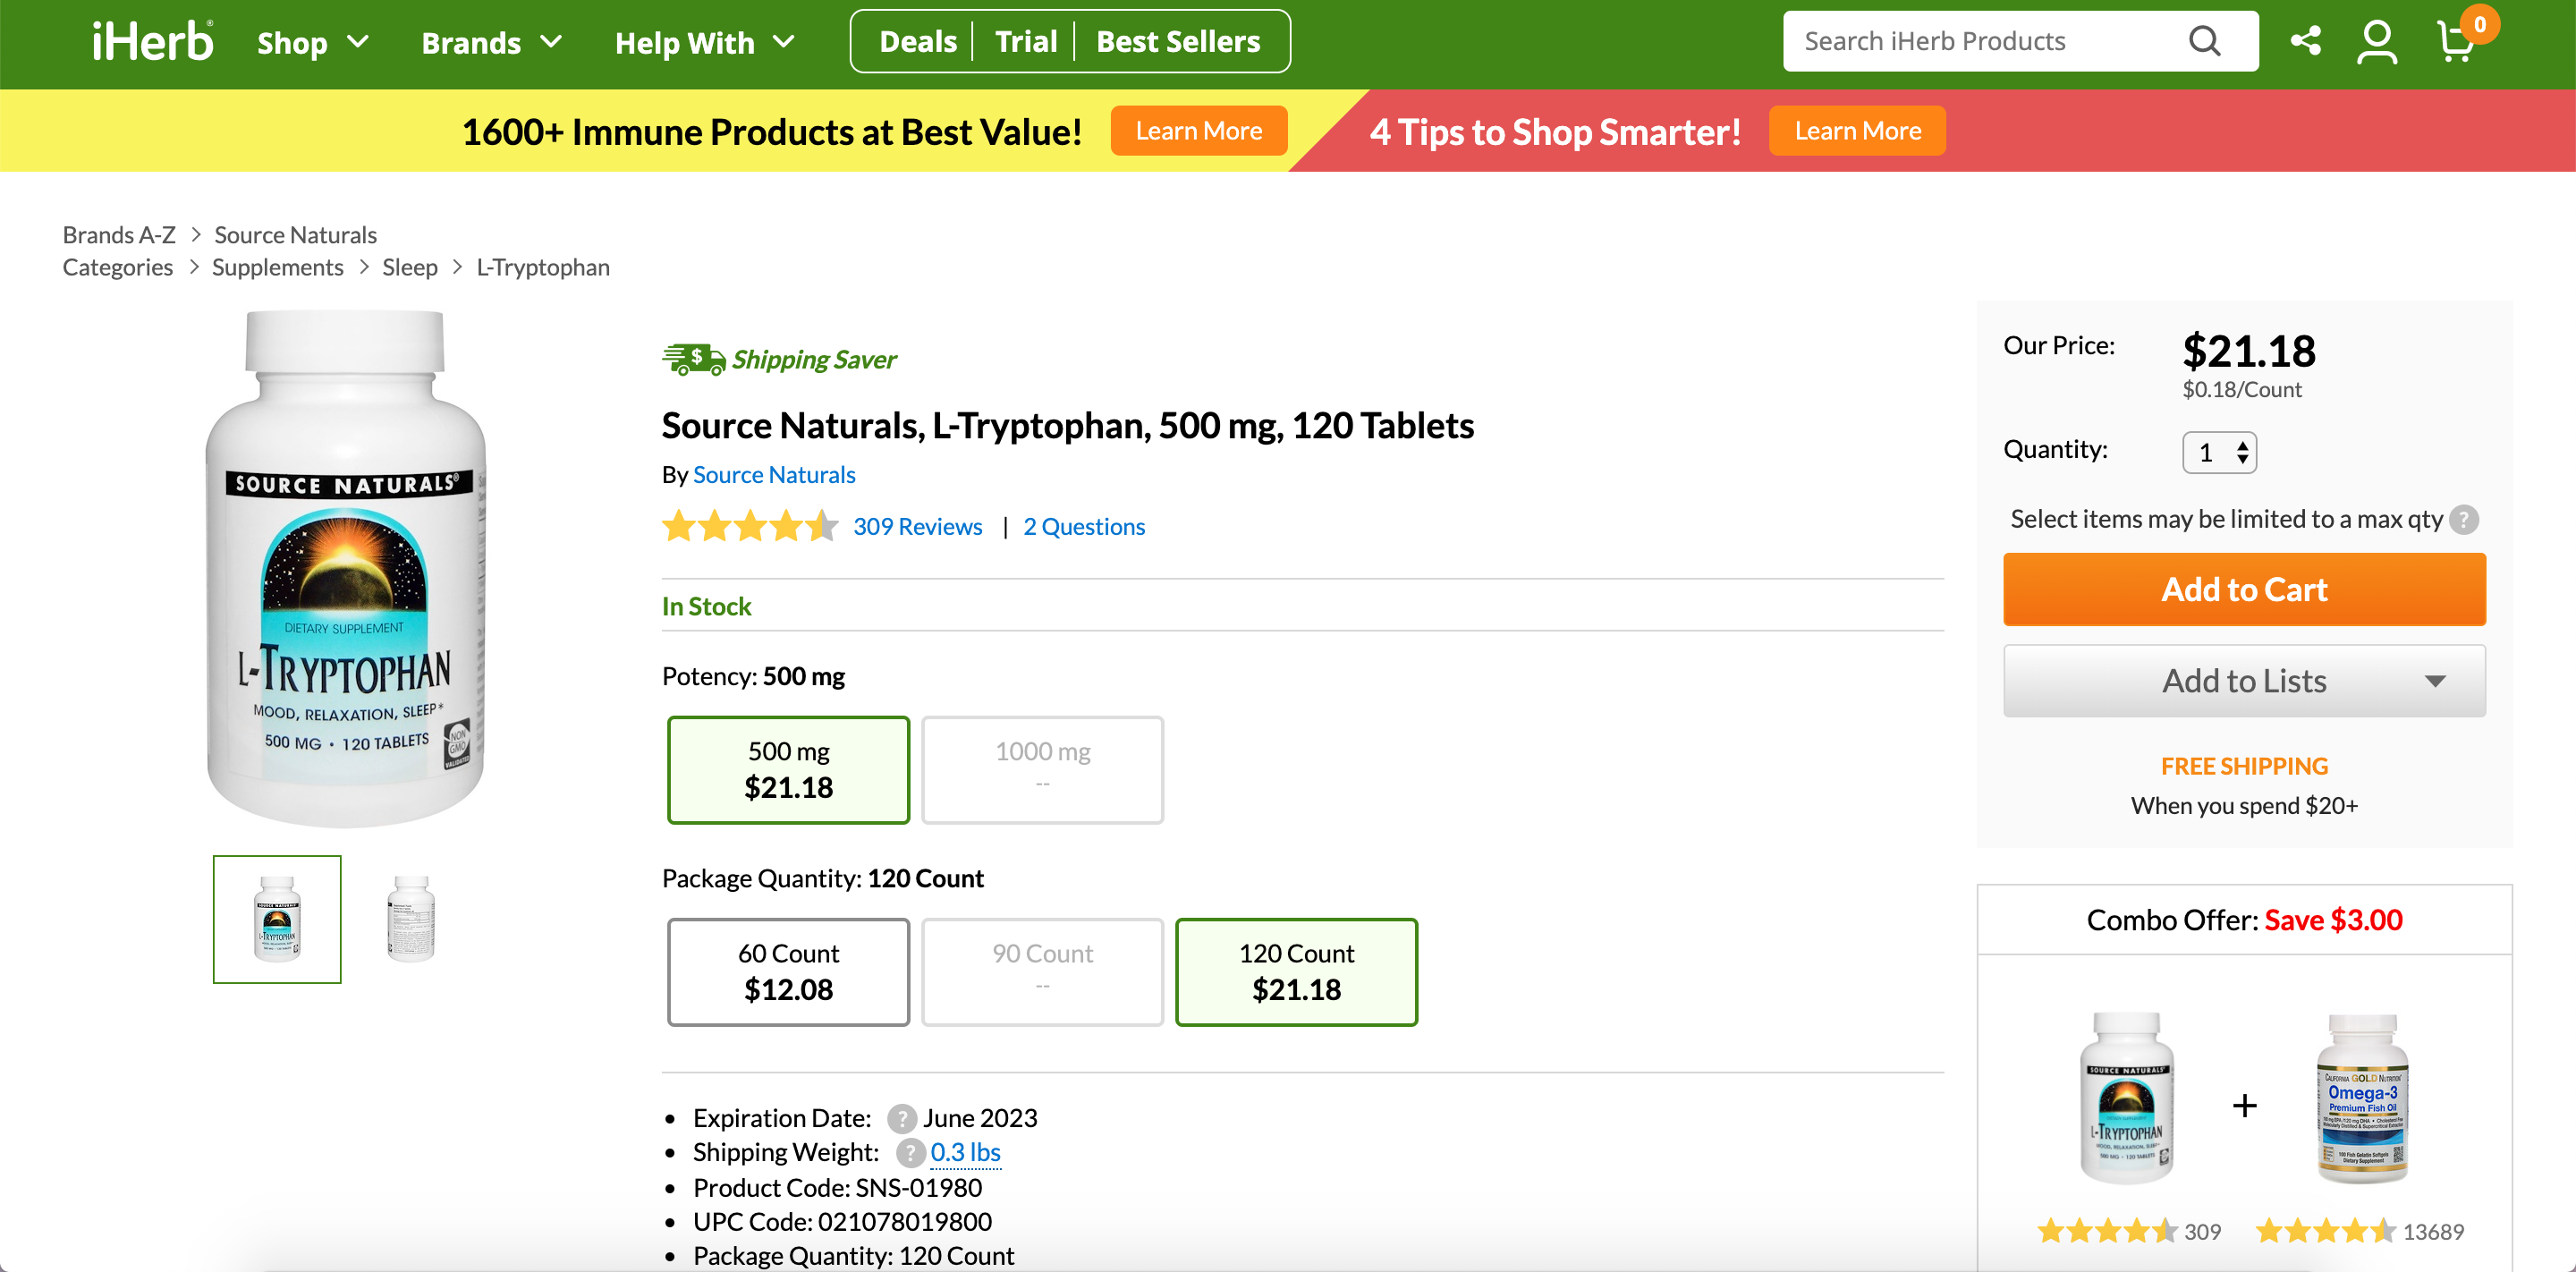Click the Add to Cart button

click(2244, 590)
